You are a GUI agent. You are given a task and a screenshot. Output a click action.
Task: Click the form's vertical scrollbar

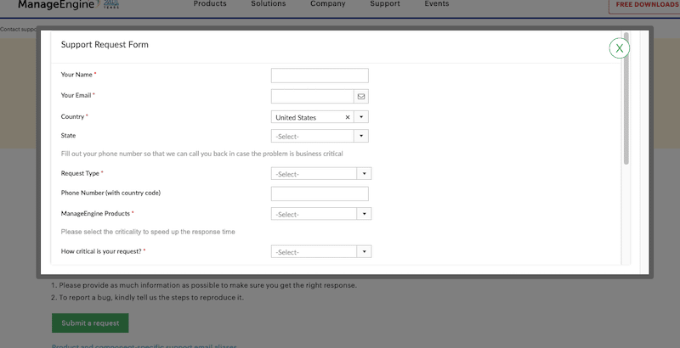626,98
